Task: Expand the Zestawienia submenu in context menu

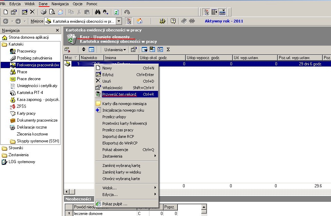Action: tap(127, 156)
